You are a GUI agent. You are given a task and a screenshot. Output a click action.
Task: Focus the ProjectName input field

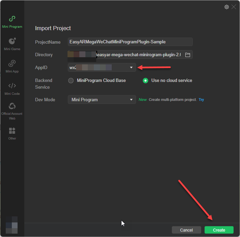coord(130,42)
